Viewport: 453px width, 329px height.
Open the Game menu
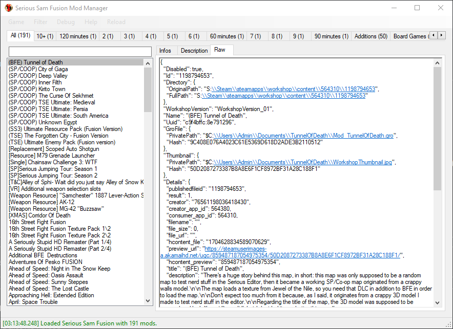click(x=16, y=22)
